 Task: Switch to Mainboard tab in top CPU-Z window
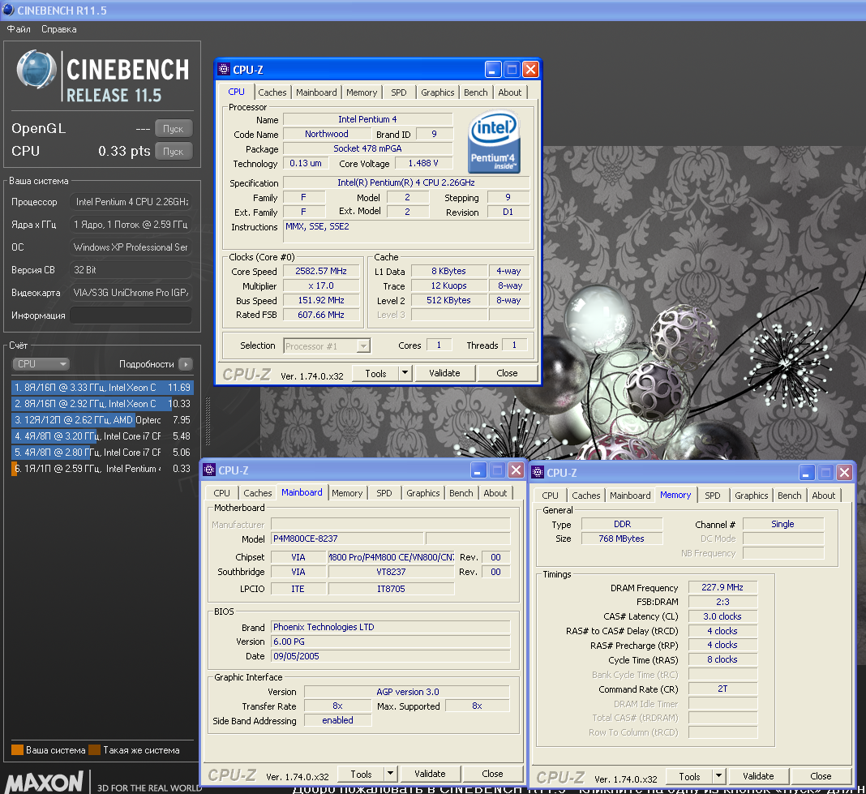pyautogui.click(x=316, y=92)
